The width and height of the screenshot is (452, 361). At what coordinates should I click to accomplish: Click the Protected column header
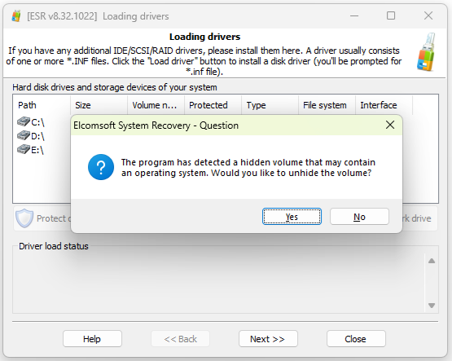pos(213,105)
